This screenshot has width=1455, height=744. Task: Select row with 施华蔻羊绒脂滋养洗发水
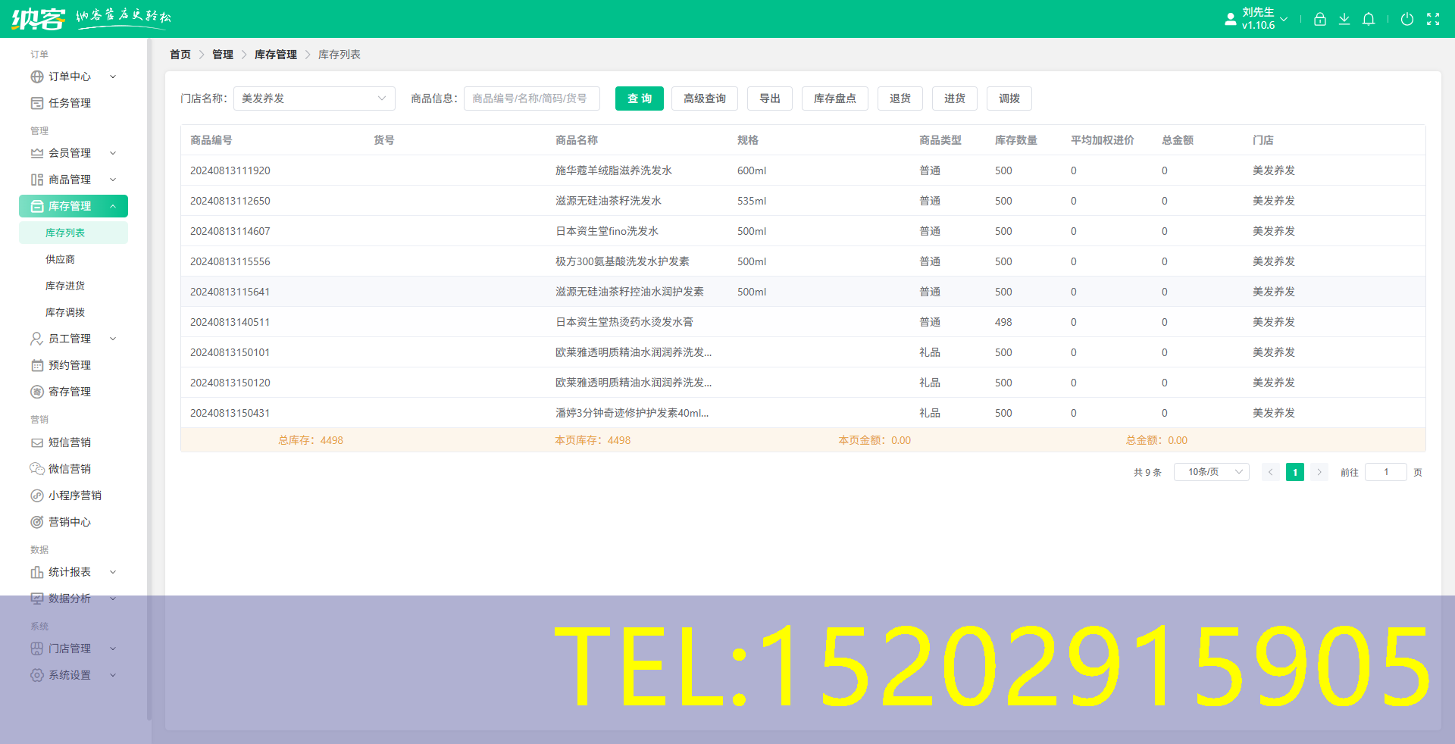803,170
